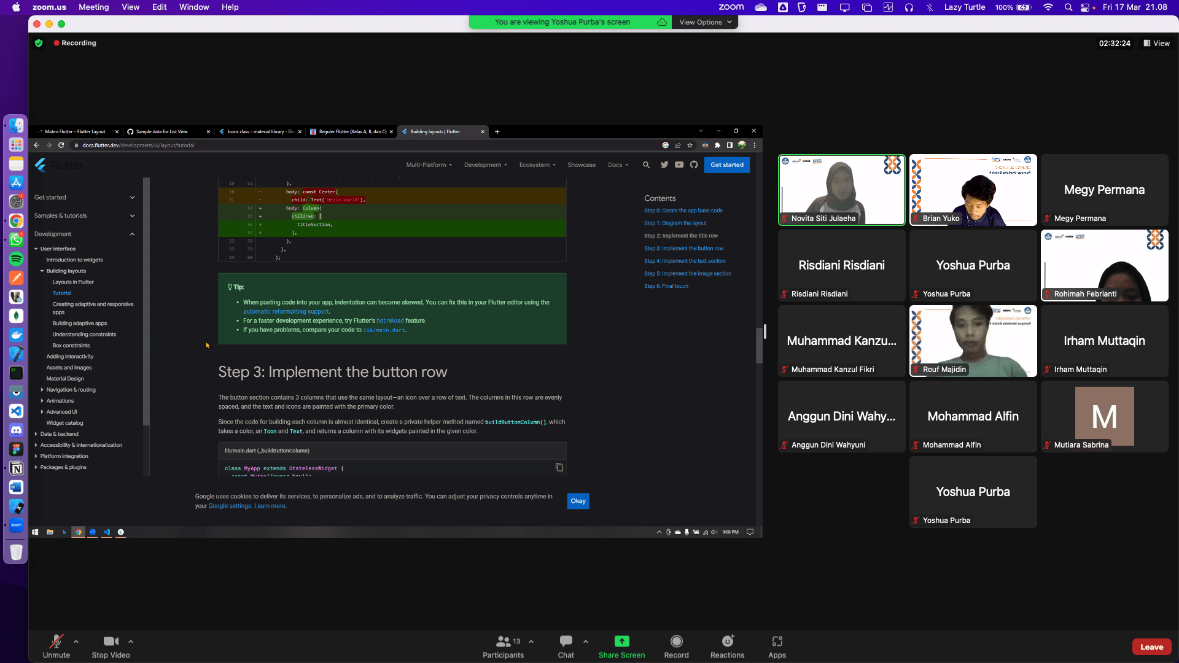Open Spotlight search in the menu bar
The image size is (1179, 663).
pos(1068,7)
